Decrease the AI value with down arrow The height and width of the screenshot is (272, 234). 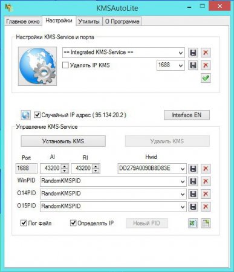pos(65,170)
